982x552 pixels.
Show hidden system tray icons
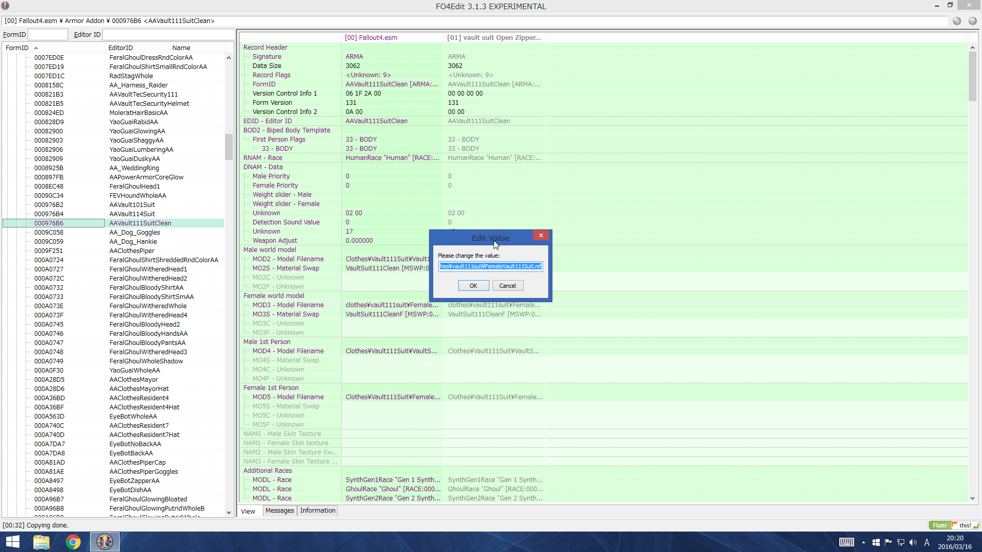coord(863,542)
